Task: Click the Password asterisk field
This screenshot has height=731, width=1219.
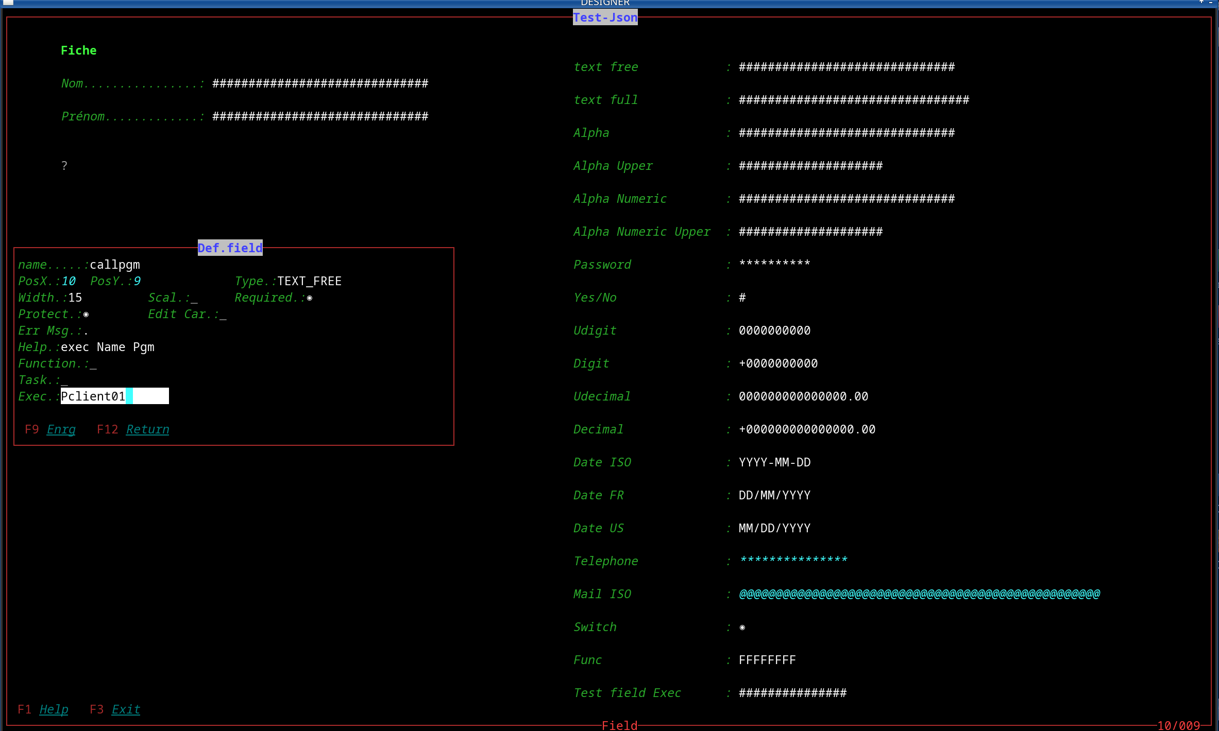Action: (774, 264)
